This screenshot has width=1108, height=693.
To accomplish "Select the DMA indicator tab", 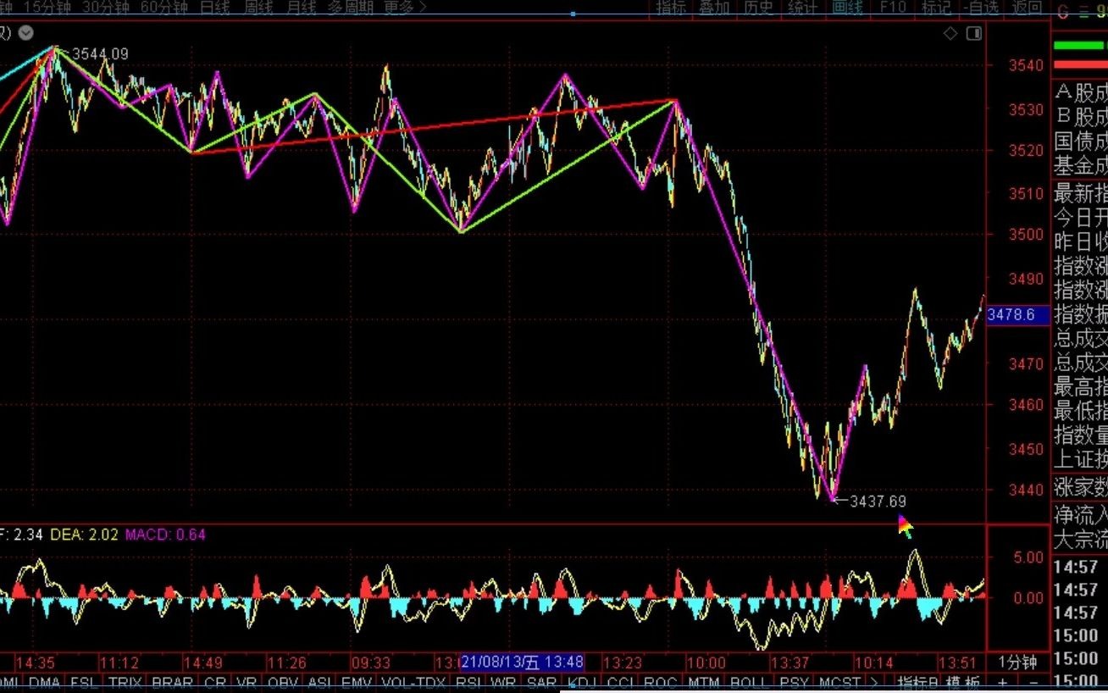I will [44, 683].
